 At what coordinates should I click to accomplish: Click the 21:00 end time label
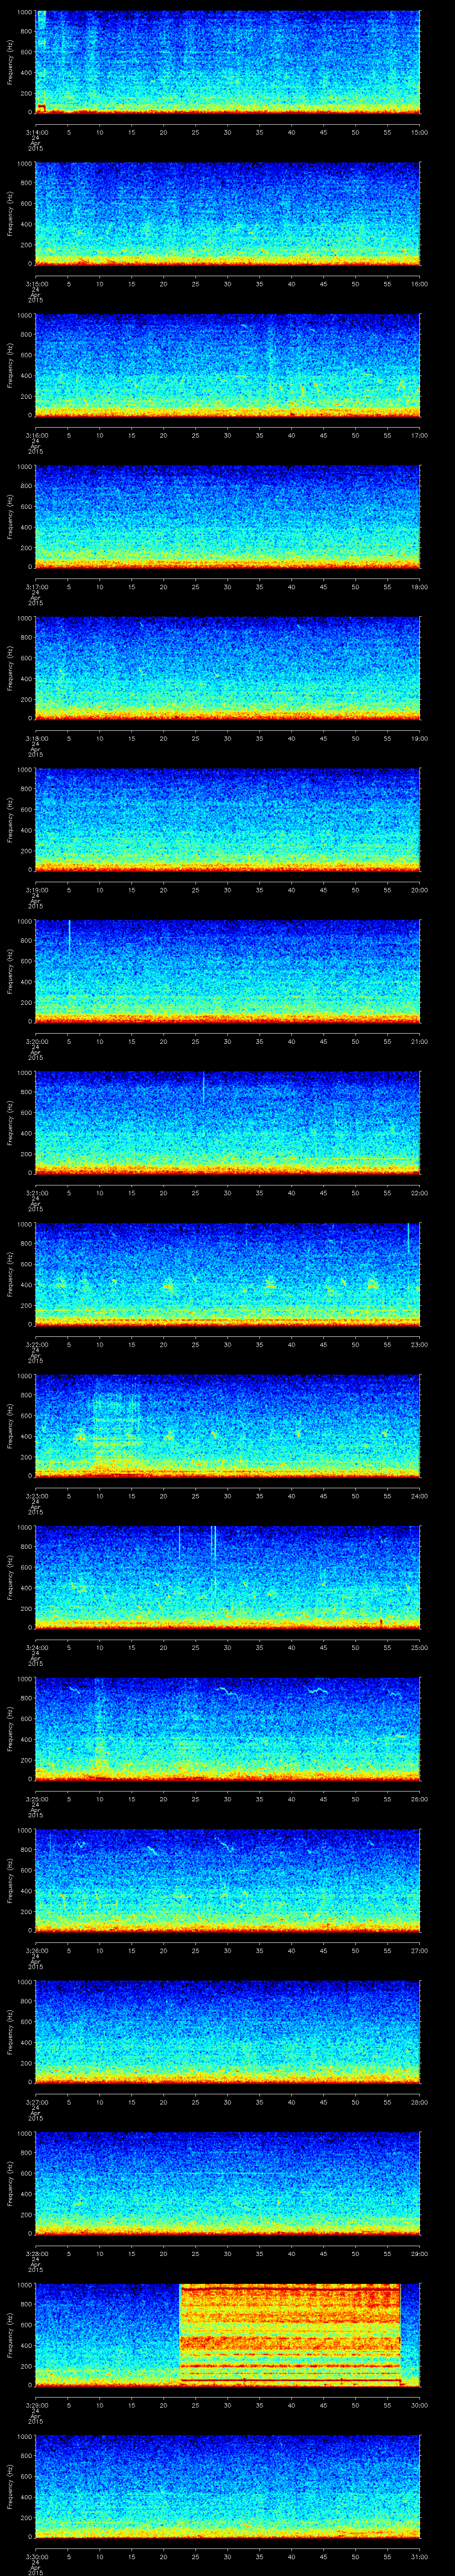(419, 1042)
